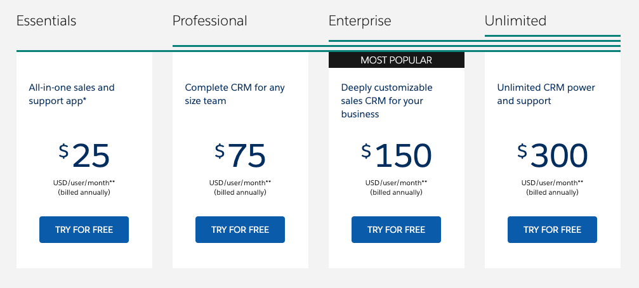Select the Enterprise plan heading
The height and width of the screenshot is (288, 639).
[359, 20]
